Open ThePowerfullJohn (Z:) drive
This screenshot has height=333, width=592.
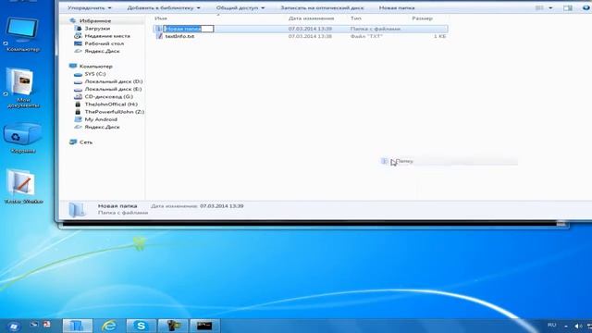click(115, 112)
